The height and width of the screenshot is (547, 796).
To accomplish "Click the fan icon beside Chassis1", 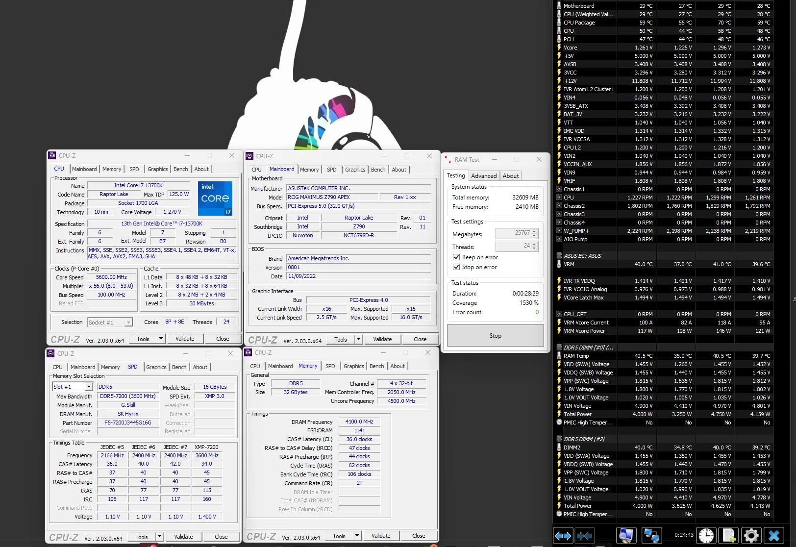I will pos(559,189).
